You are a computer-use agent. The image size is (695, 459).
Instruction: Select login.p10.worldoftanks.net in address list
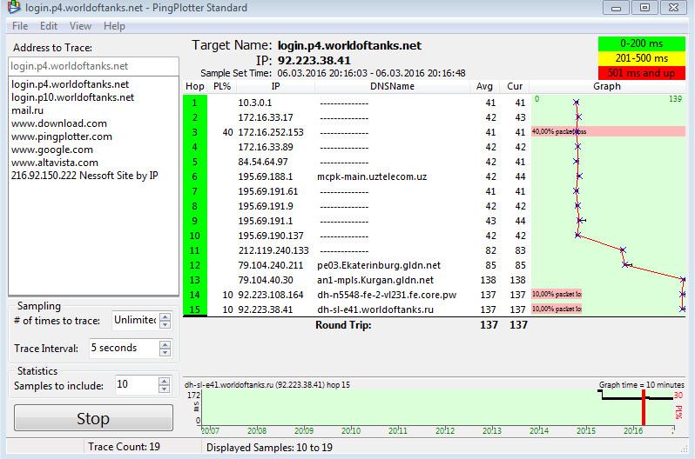(x=72, y=97)
